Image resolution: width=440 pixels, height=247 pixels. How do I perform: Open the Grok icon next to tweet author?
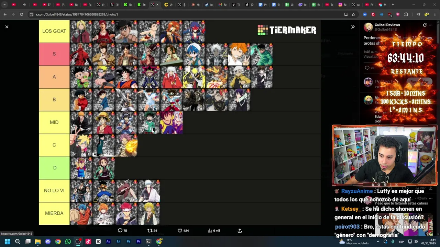click(425, 25)
